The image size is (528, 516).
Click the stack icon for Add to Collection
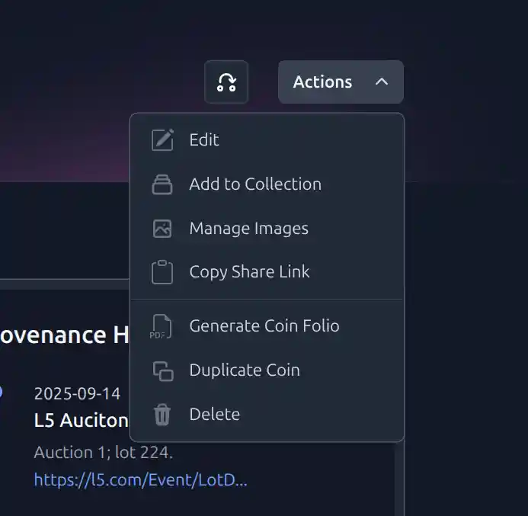162,184
